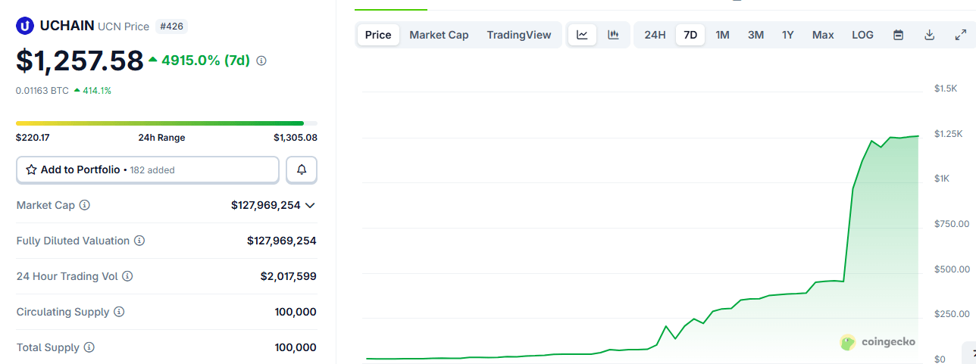The height and width of the screenshot is (364, 976).
Task: Switch to line chart view icon
Action: pos(582,35)
